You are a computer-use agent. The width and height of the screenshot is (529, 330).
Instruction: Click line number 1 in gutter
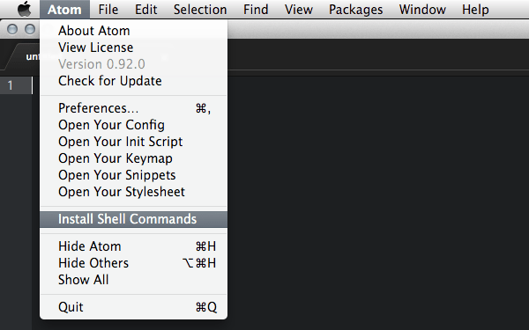click(x=11, y=85)
